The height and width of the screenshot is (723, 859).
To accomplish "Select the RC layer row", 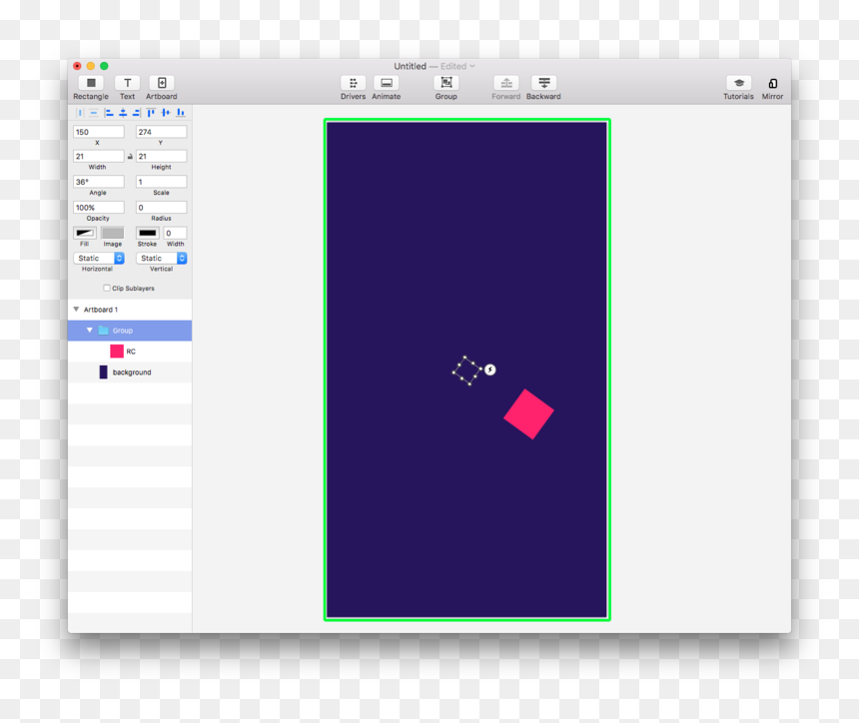I will pos(130,352).
